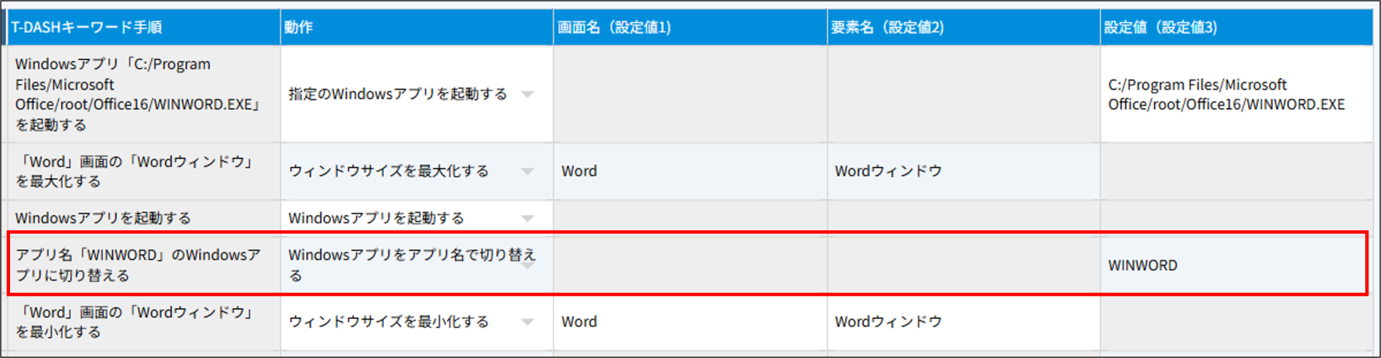Select the keyword step launching WINWORD.EXE
1381x358 pixels.
point(137,95)
